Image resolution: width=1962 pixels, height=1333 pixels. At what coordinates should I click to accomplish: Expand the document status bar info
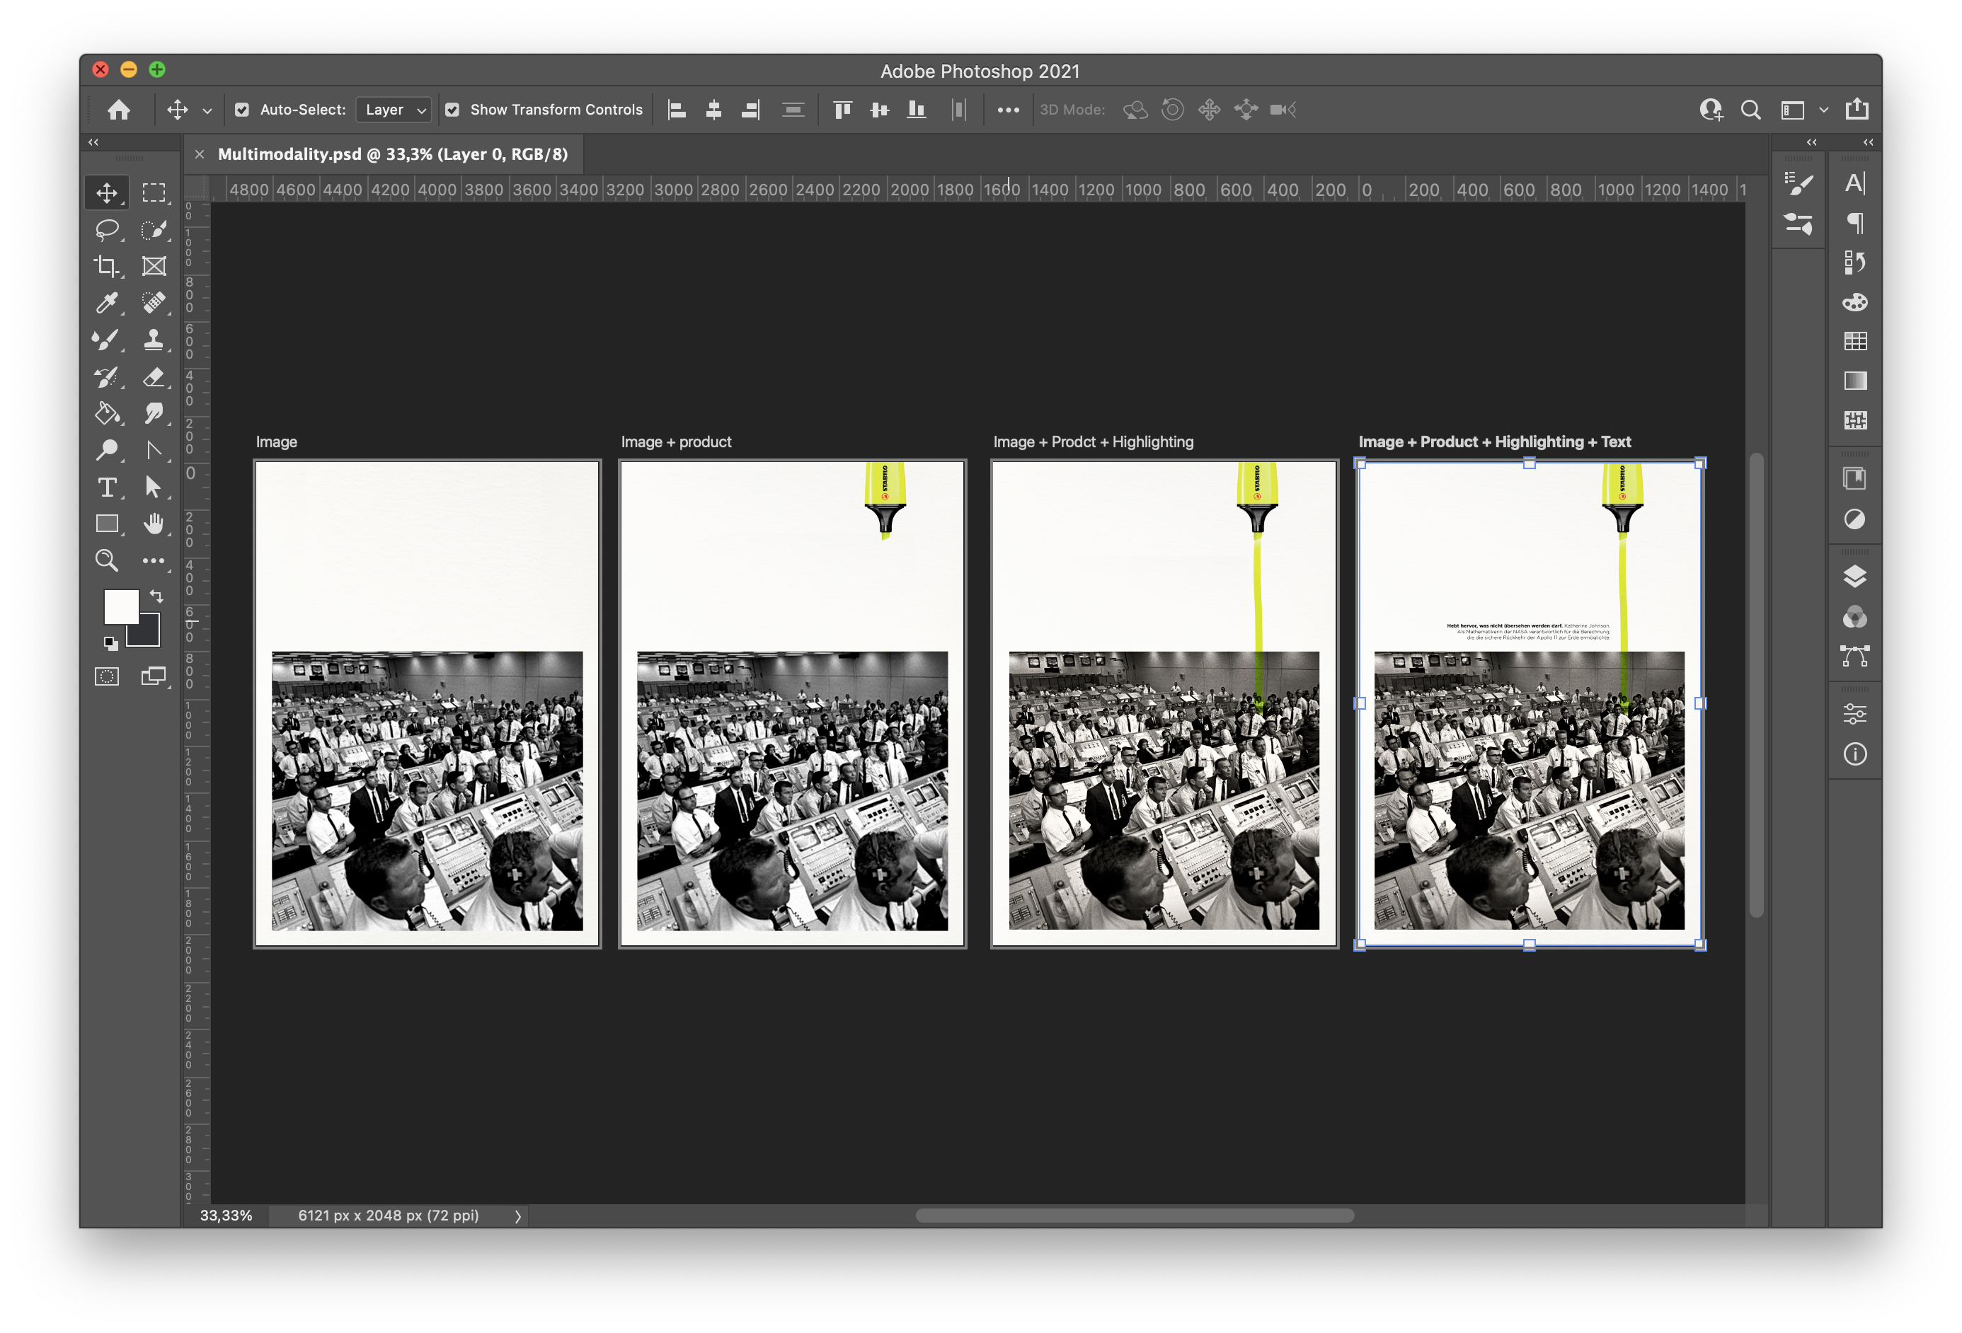tap(518, 1216)
